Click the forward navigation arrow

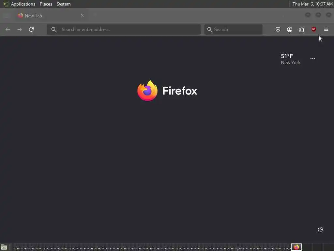point(20,29)
